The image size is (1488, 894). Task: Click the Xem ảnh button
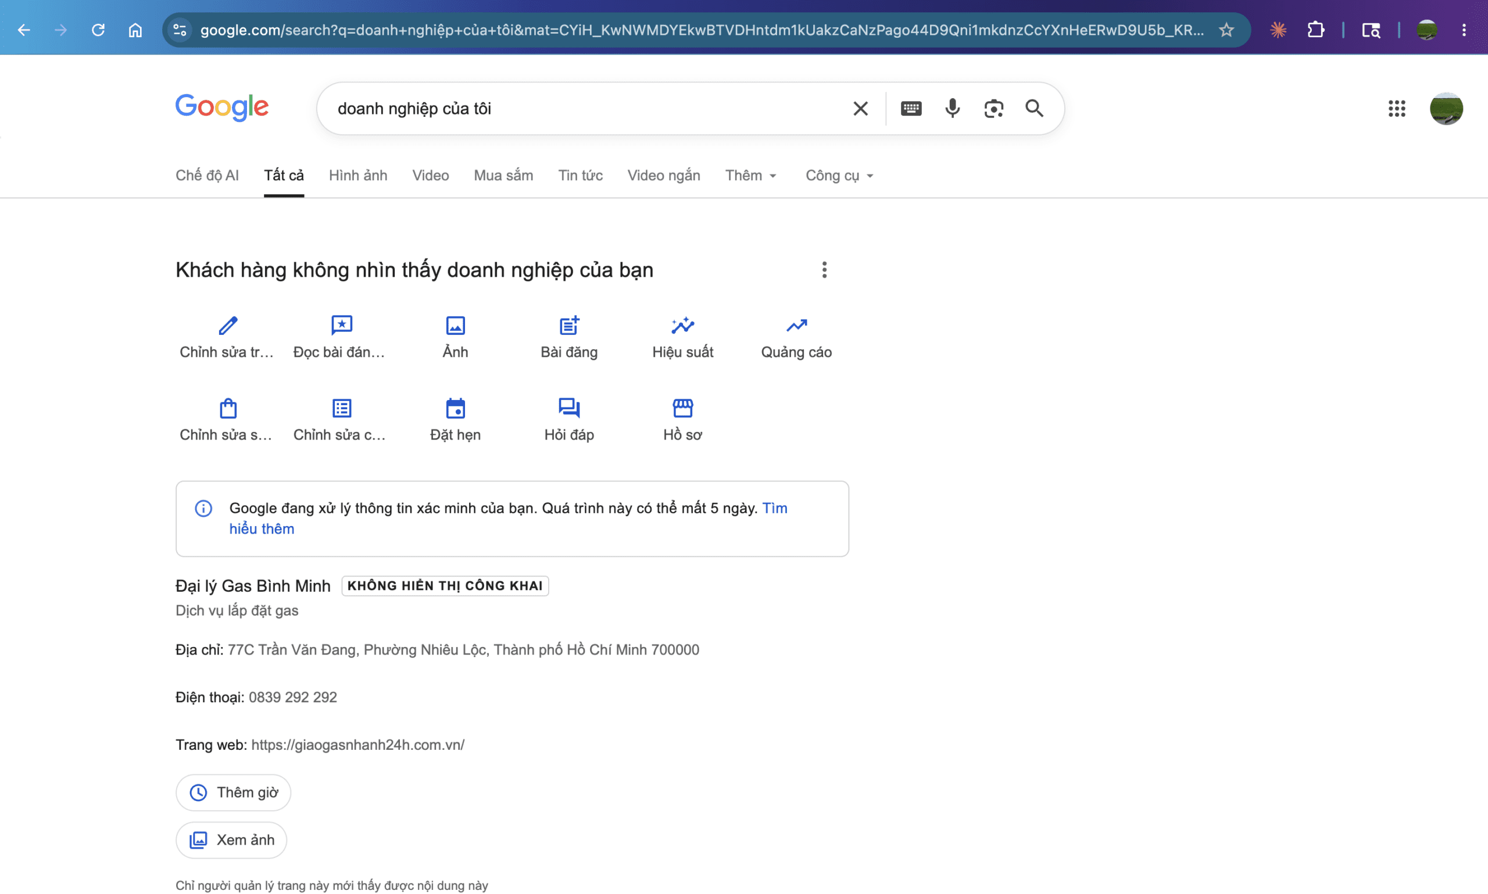point(231,840)
